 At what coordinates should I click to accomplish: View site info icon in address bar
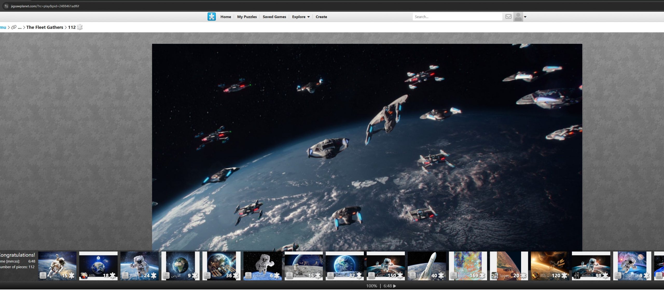[x=6, y=6]
